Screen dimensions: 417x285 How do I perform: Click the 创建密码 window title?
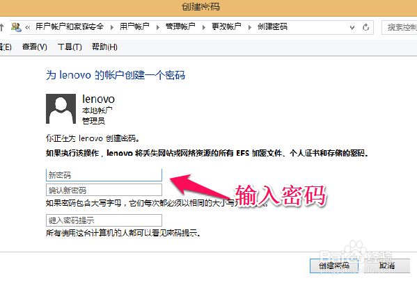point(200,7)
